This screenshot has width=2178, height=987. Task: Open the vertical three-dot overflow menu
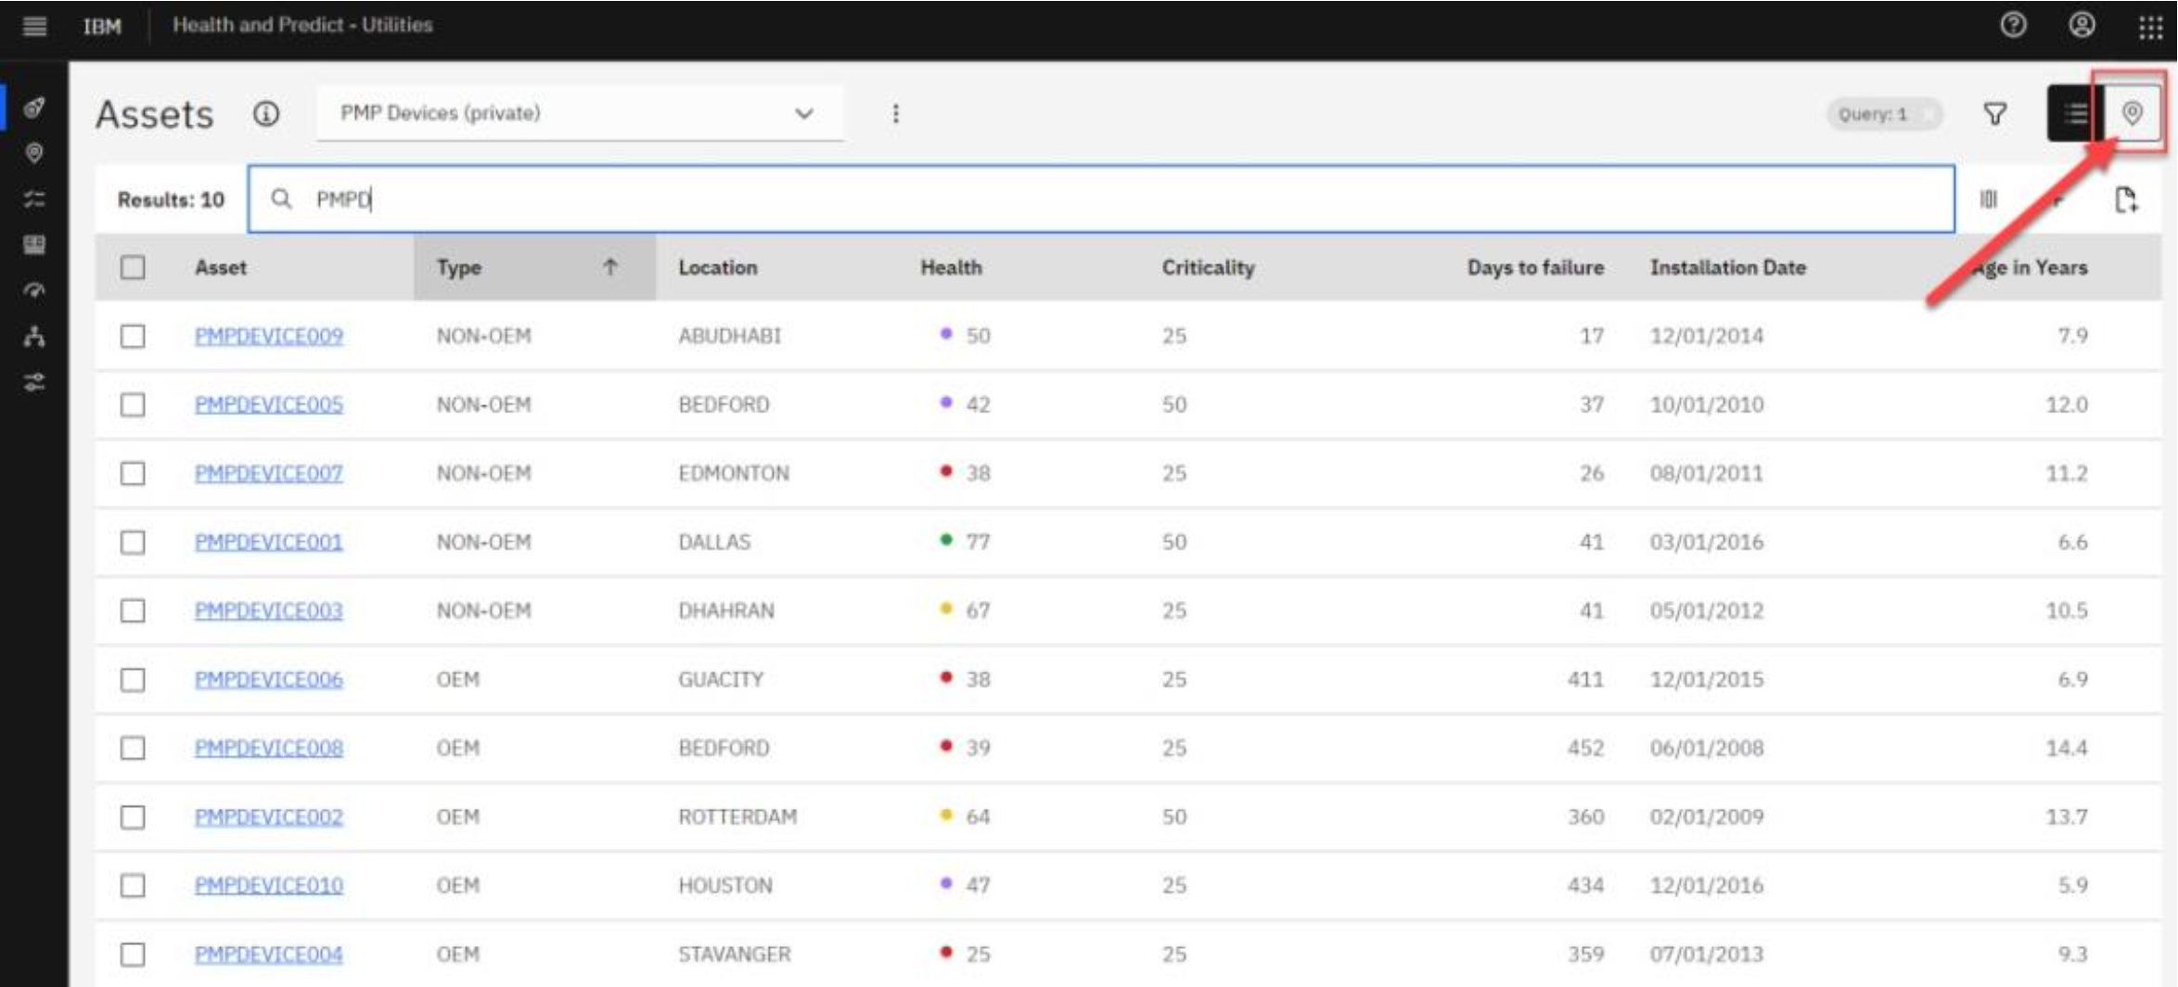pyautogui.click(x=895, y=113)
